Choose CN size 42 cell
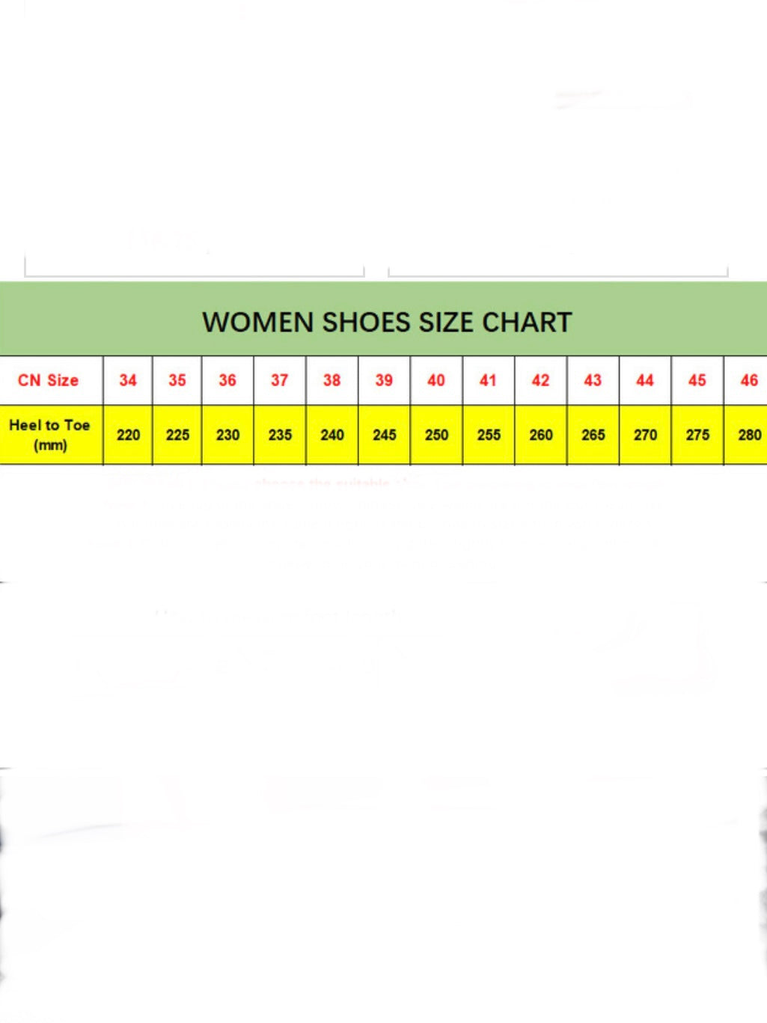This screenshot has height=1023, width=767. [541, 380]
